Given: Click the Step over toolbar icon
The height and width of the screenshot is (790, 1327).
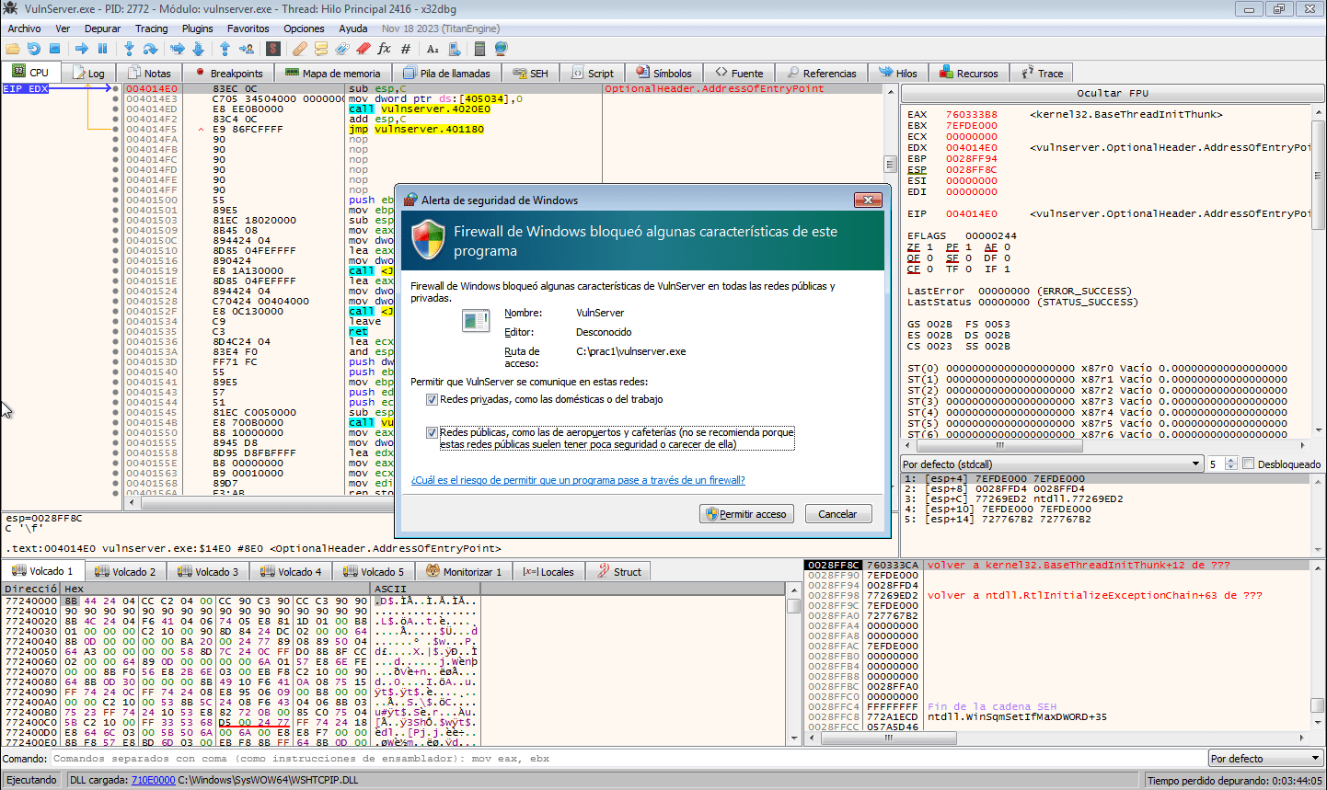Looking at the screenshot, I should [x=150, y=49].
